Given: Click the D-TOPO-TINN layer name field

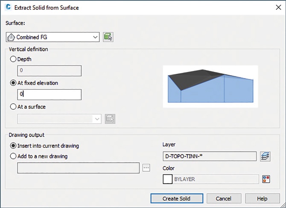Looking at the screenshot, I should pyautogui.click(x=209, y=157).
